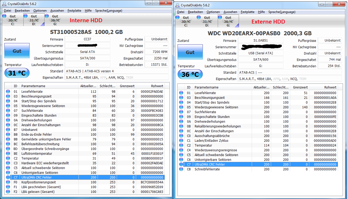Sort by Parametername column in left window

pos(49,86)
